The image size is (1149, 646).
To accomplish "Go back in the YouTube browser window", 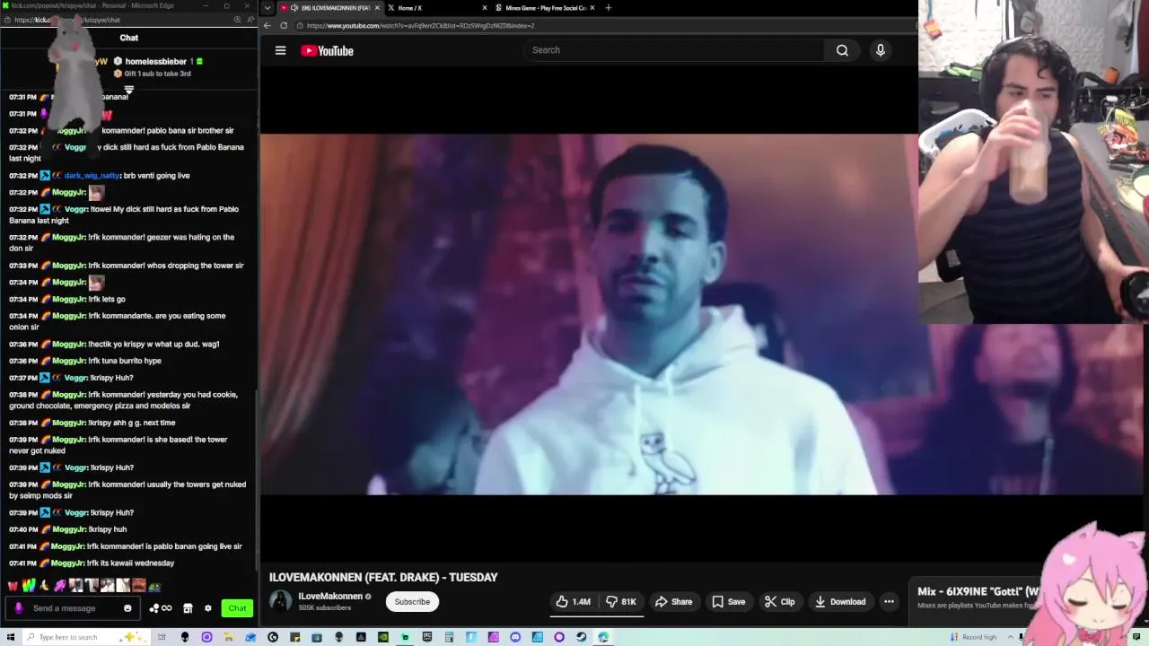I will [268, 25].
